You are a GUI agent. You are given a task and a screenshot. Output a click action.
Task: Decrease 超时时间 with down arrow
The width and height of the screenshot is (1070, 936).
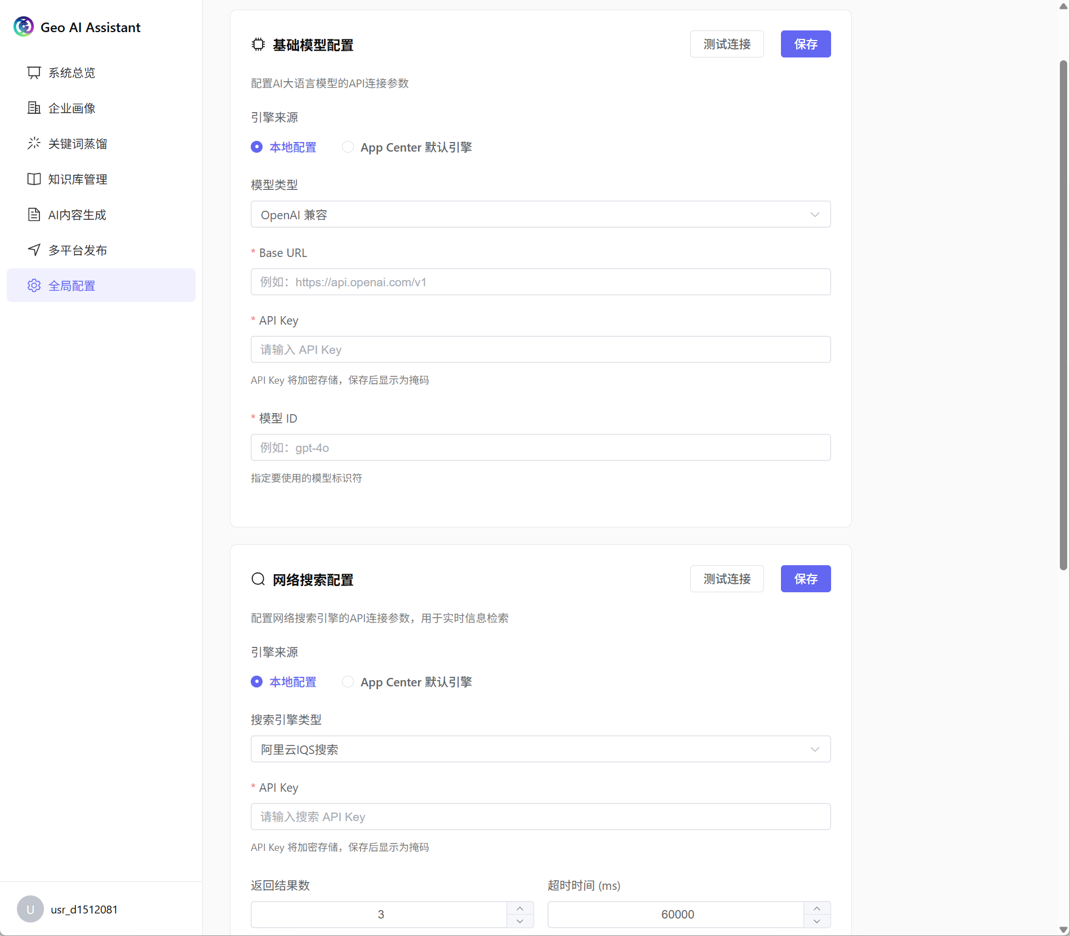coord(817,921)
